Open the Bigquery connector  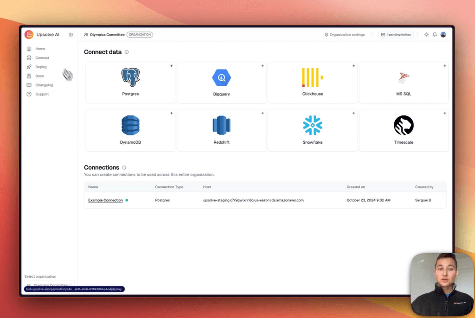221,82
